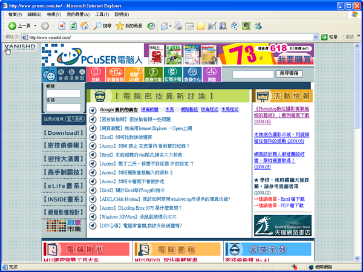Click in the address bar URL field
The width and height of the screenshot is (363, 272).
[170, 37]
